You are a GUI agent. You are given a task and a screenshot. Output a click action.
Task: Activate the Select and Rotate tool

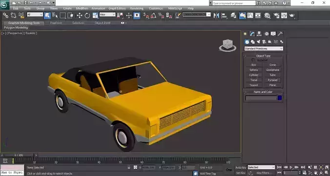point(87,15)
